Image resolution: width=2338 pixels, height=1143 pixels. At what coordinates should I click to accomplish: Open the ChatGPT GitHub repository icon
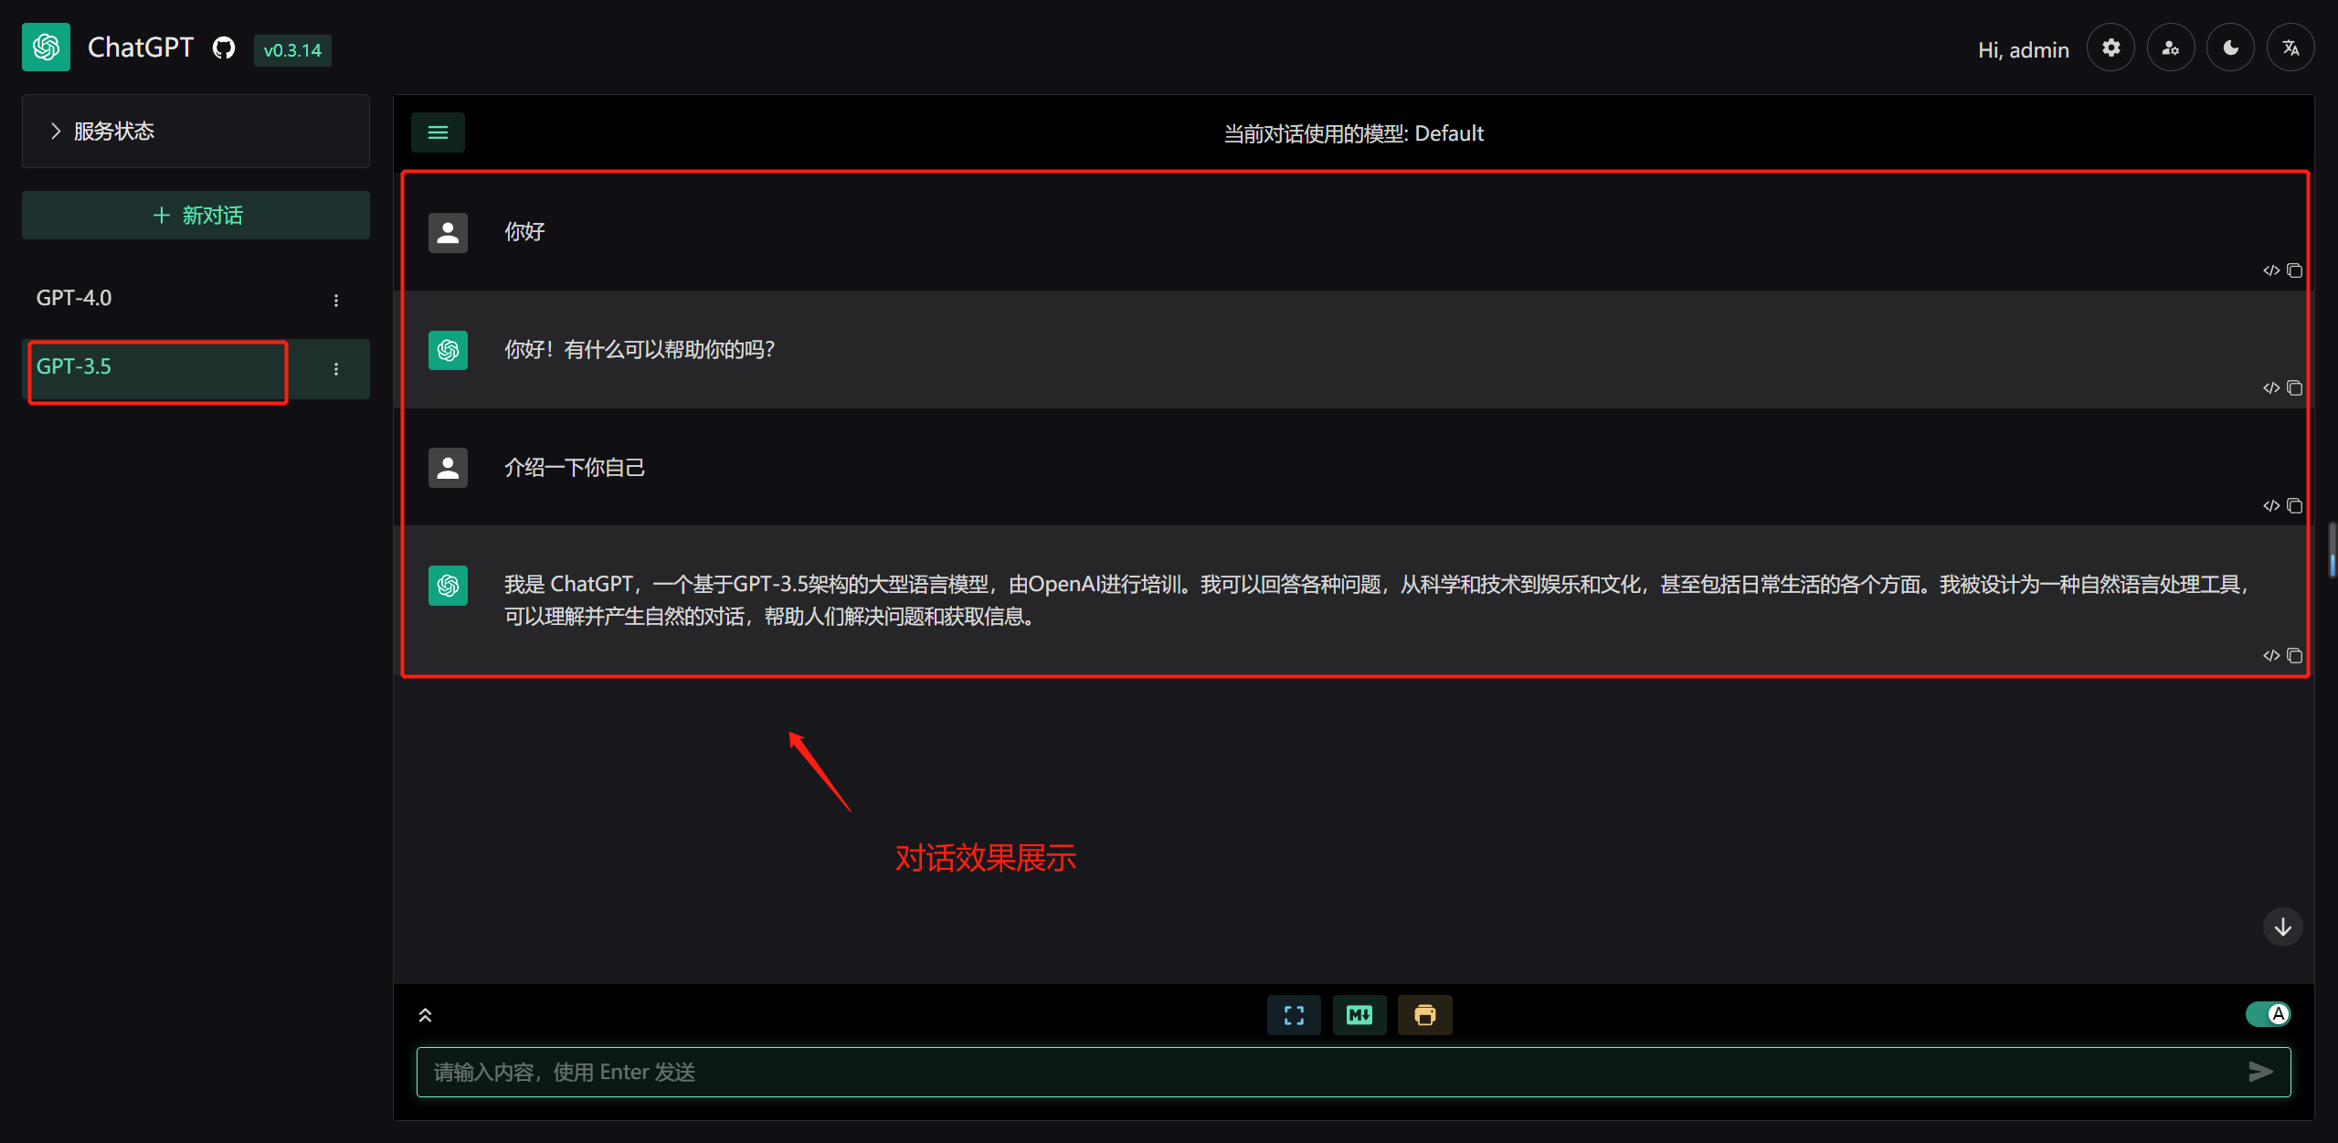click(x=222, y=47)
